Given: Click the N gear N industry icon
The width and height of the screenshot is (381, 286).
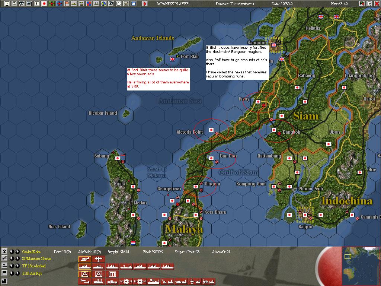Looking at the screenshot, I should pyautogui.click(x=126, y=282).
